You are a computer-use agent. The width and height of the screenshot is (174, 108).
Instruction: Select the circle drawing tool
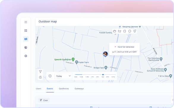(x=130, y=31)
